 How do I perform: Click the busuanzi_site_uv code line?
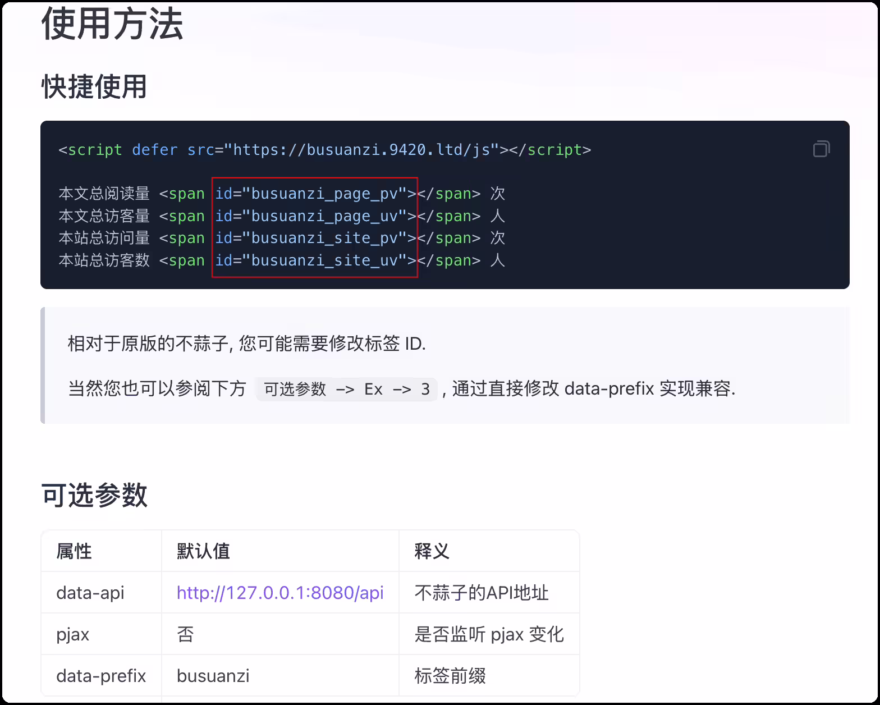tap(282, 260)
